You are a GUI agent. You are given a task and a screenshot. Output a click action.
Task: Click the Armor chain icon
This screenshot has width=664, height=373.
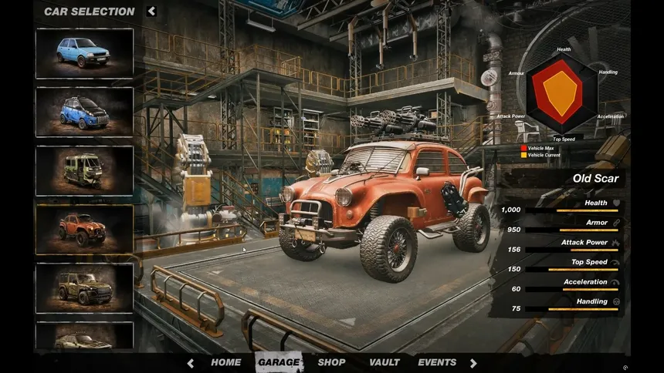pos(617,223)
